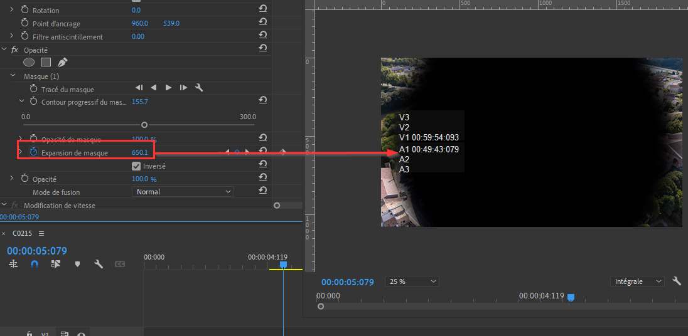Viewport: 688px width, 336px height.
Task: Reset the Opacité percentage parameter
Action: tap(263, 177)
